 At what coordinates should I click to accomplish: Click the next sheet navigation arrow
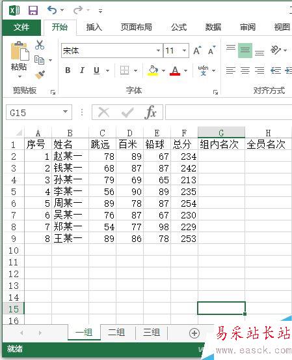point(40,333)
